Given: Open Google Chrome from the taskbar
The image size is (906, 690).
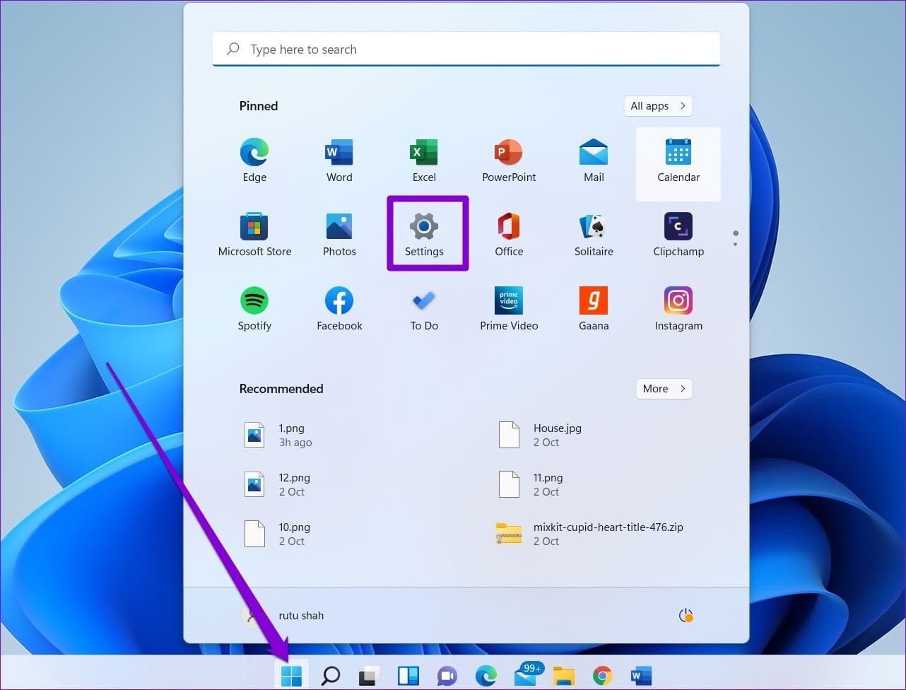Looking at the screenshot, I should point(602,677).
